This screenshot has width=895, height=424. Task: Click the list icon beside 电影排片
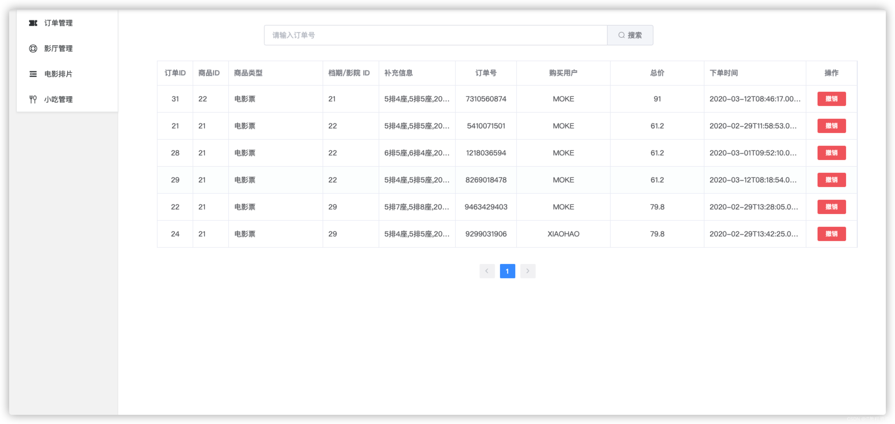33,74
